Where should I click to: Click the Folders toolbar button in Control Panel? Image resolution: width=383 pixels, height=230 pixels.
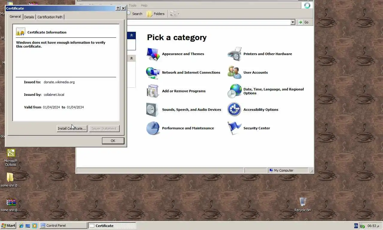click(x=156, y=14)
